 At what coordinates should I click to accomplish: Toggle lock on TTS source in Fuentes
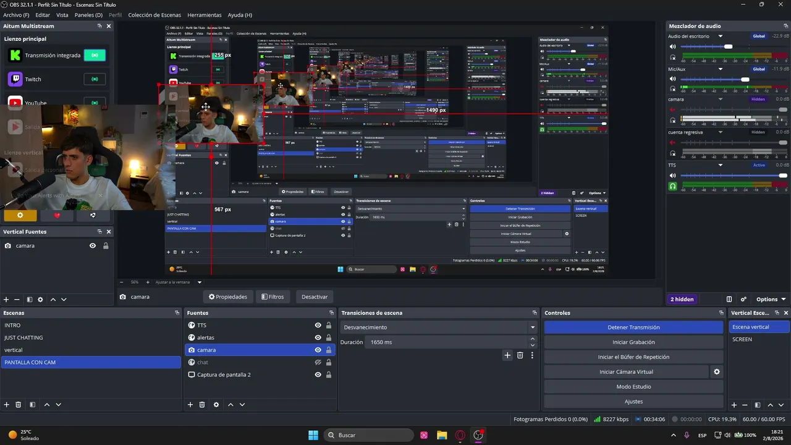pos(329,325)
